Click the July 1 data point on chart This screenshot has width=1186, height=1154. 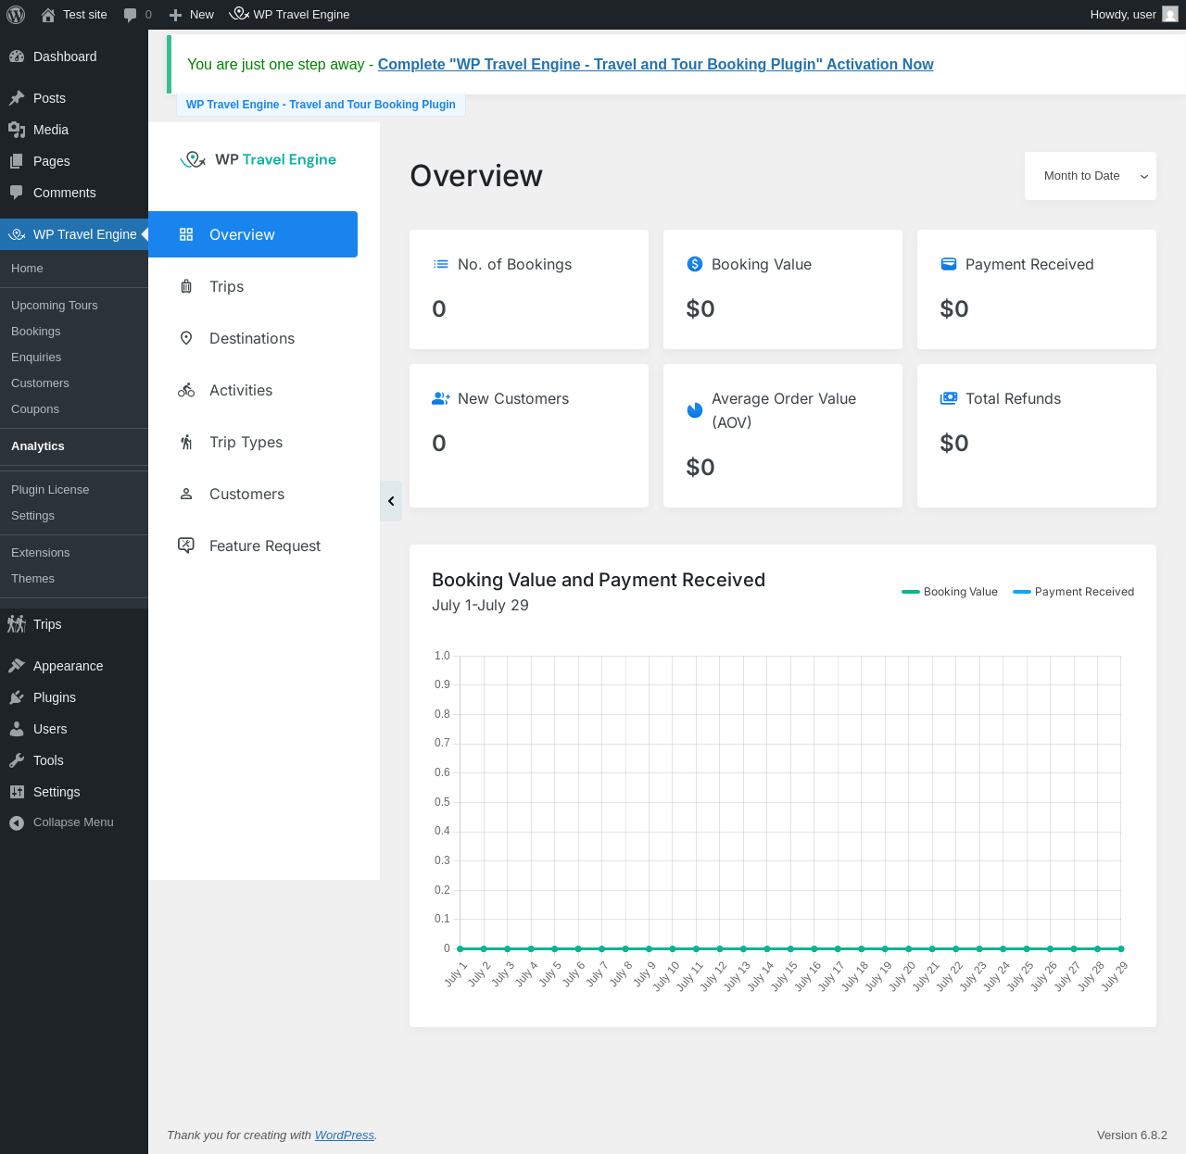[x=461, y=948]
